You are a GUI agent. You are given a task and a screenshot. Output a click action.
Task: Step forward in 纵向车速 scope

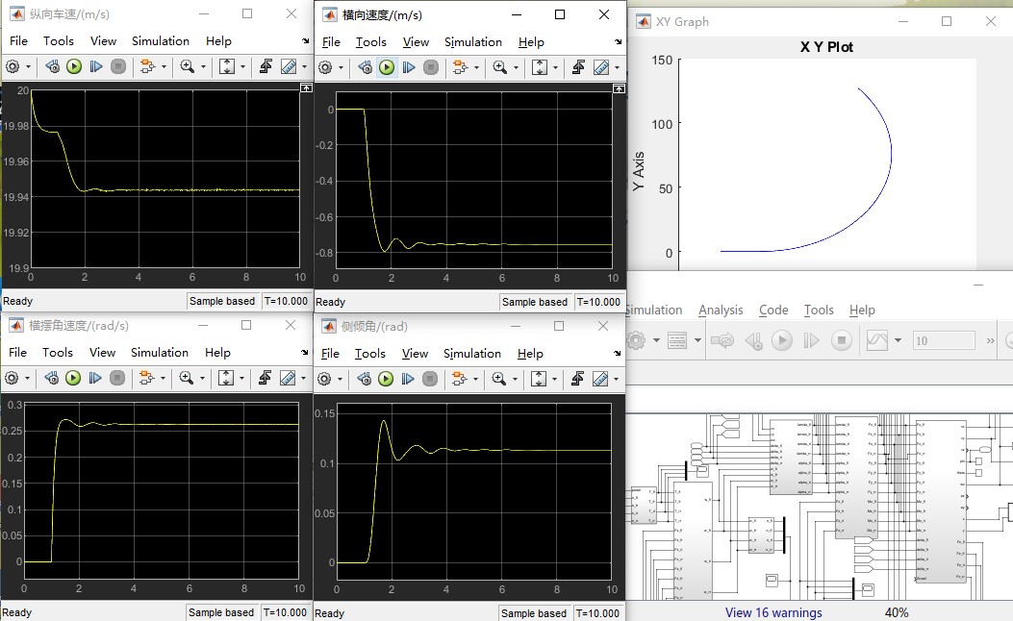(x=96, y=66)
